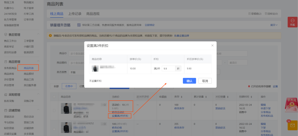Open 售后工作台 in the sidebar
Screen dimensions: 298x136
tap(10, 41)
